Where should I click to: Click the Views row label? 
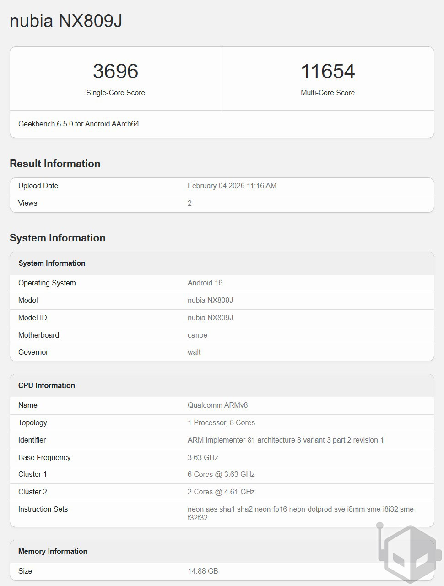pyautogui.click(x=28, y=203)
